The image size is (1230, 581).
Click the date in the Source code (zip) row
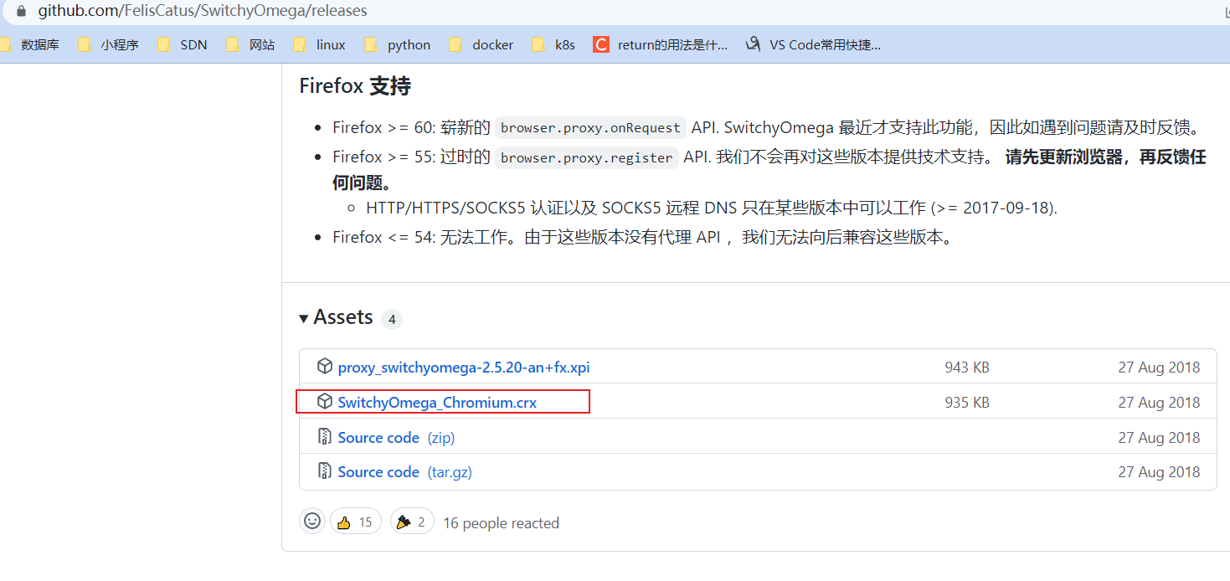(x=1159, y=438)
